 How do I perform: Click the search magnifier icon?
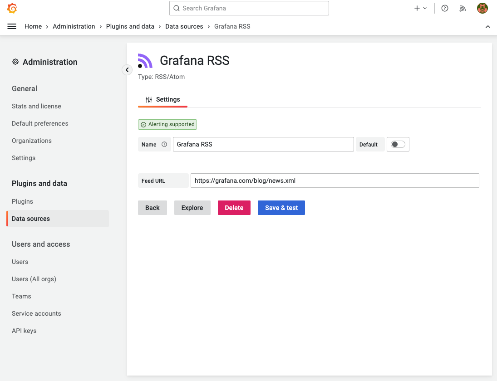click(177, 8)
